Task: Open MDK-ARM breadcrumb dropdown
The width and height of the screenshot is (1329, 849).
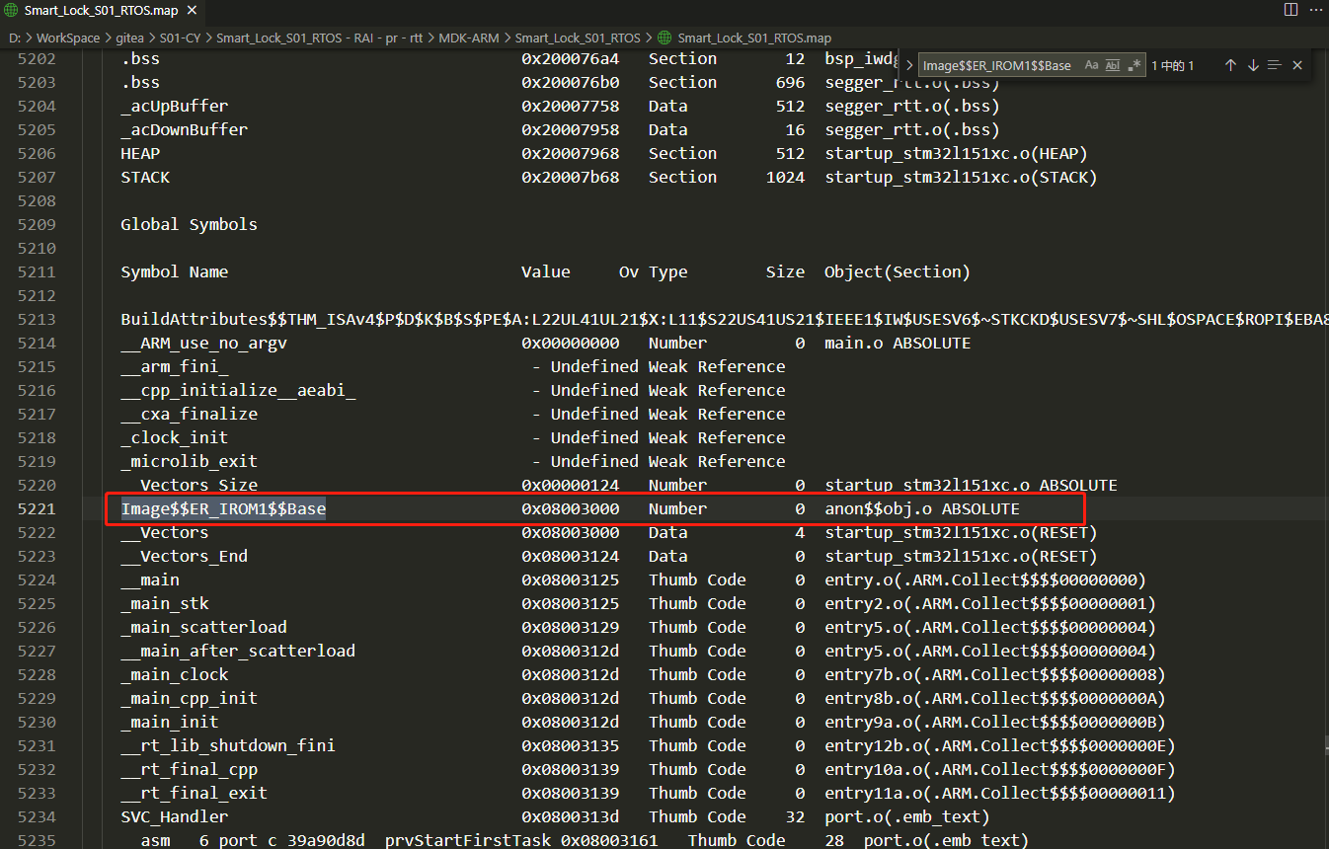Action: click(471, 38)
